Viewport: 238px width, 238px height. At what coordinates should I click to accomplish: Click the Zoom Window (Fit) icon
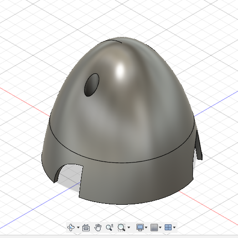coord(122,228)
